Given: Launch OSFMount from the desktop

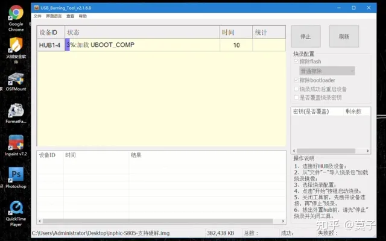Looking at the screenshot, I should (16, 81).
